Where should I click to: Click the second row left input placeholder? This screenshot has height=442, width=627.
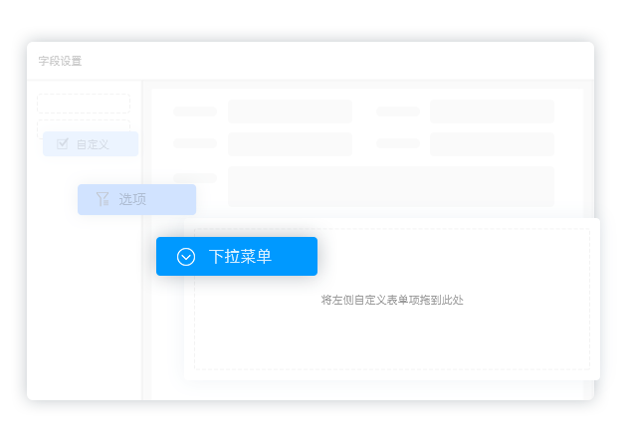pyautogui.click(x=290, y=144)
